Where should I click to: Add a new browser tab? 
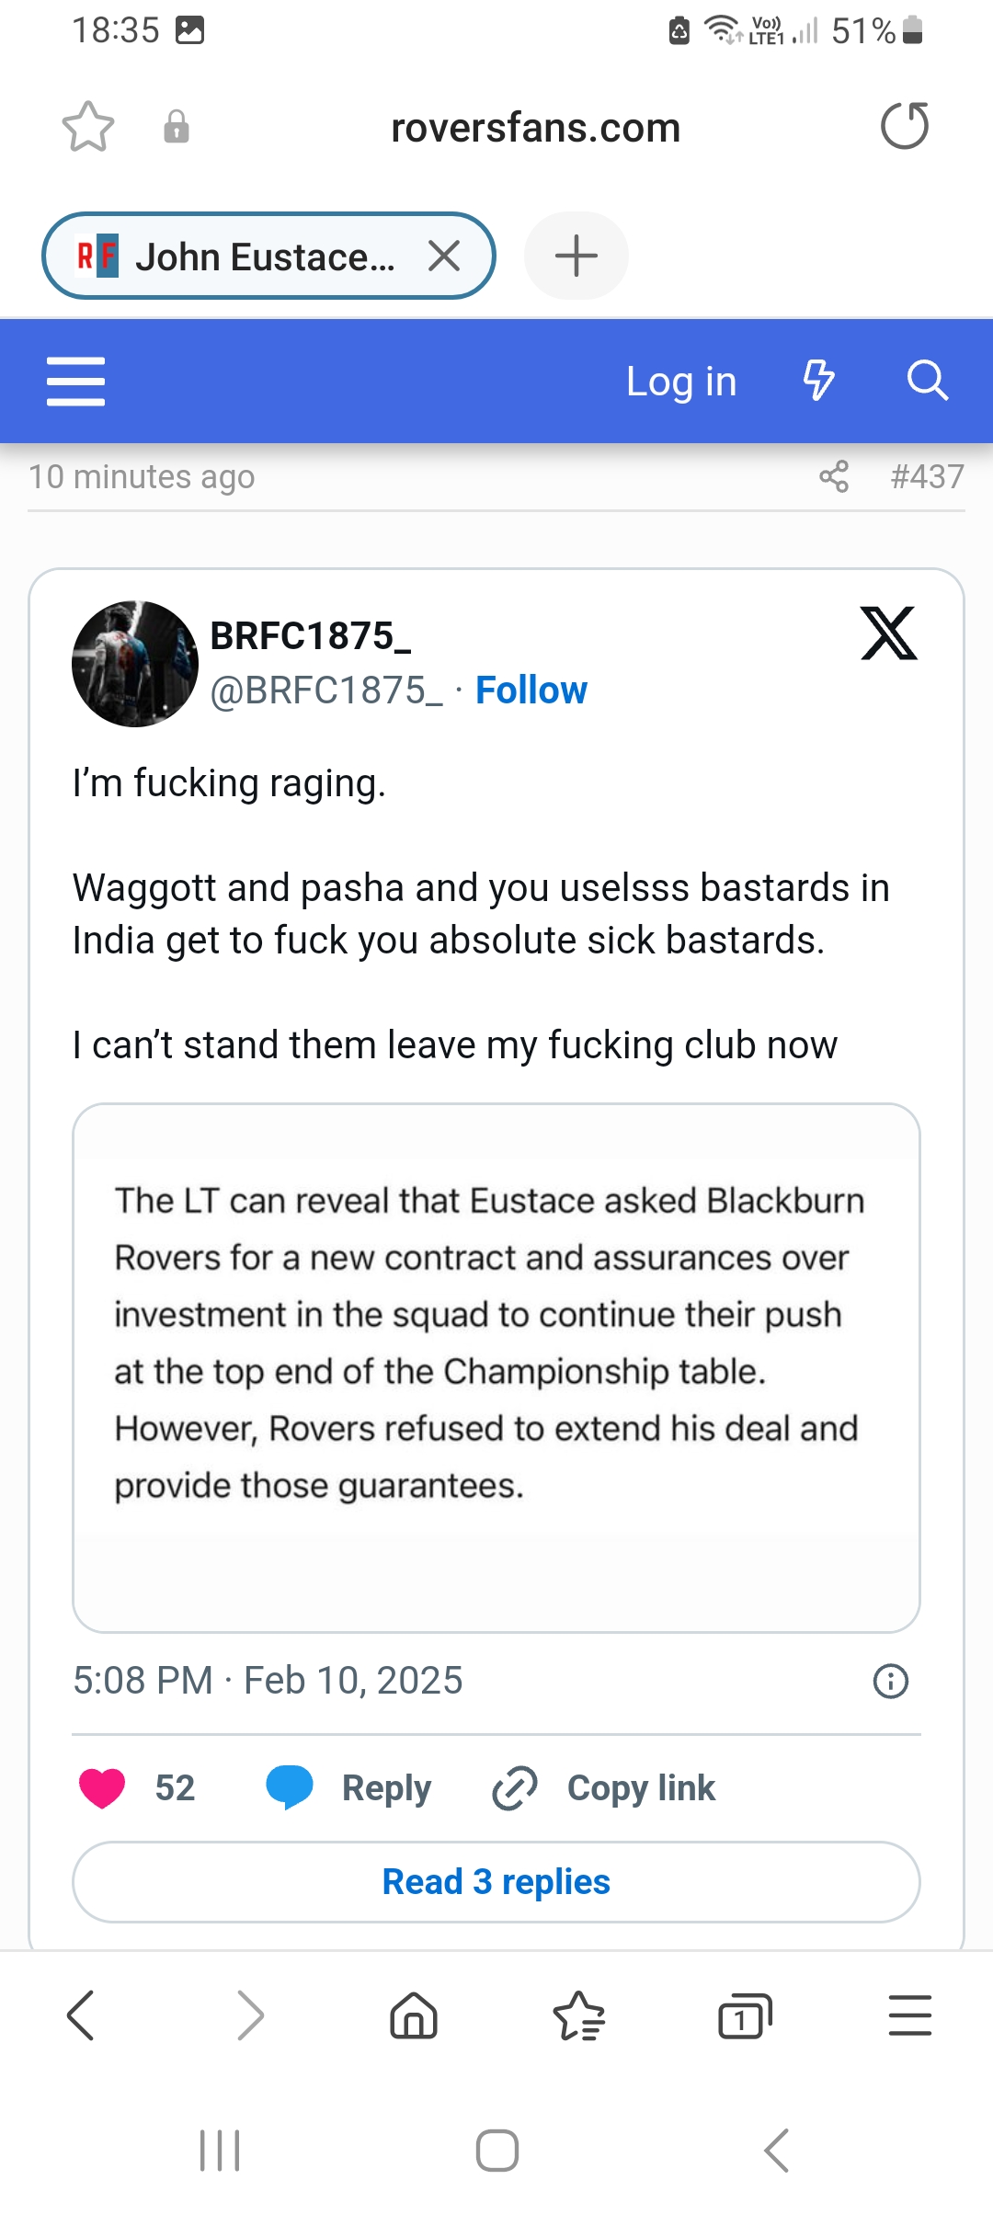tap(576, 256)
